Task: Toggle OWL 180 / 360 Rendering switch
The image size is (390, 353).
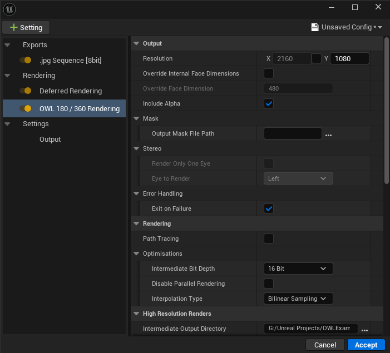Action: click(25, 108)
